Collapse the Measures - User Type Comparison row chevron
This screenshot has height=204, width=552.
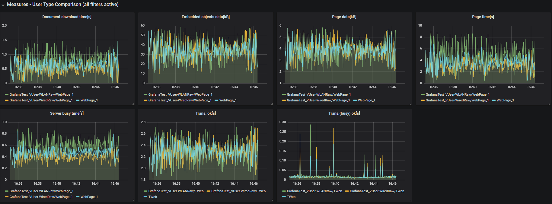(3, 5)
